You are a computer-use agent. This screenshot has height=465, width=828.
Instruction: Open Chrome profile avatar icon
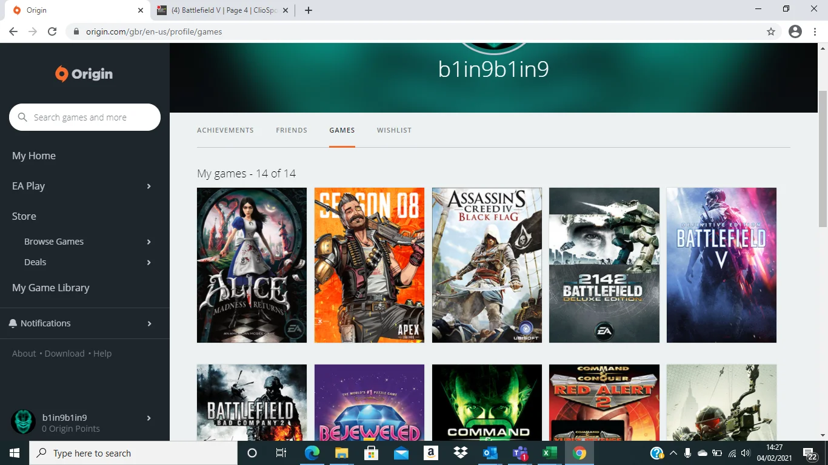pos(795,31)
